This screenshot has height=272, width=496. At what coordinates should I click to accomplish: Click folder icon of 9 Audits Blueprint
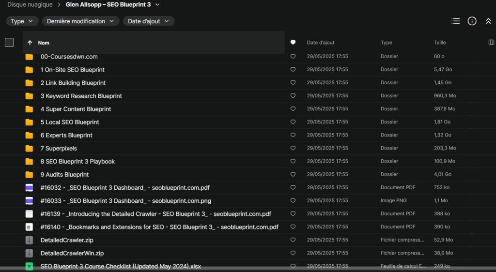pos(29,175)
